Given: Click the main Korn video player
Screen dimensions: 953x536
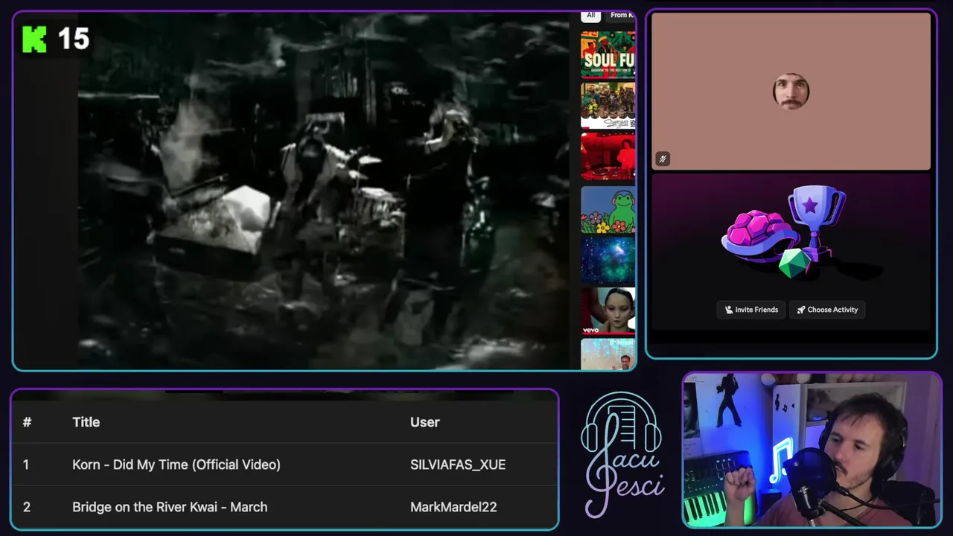Looking at the screenshot, I should [x=324, y=191].
